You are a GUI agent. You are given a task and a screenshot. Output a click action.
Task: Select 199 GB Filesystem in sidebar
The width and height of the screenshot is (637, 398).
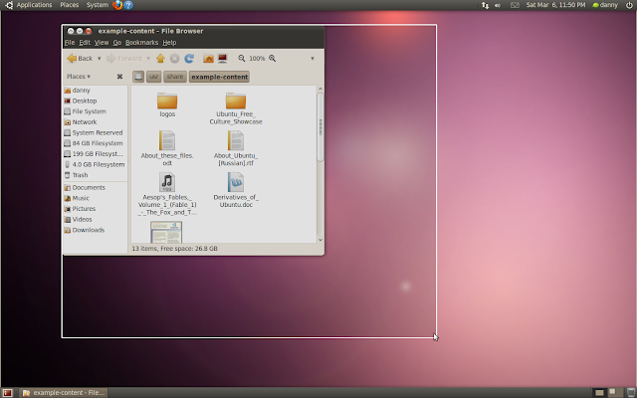96,153
